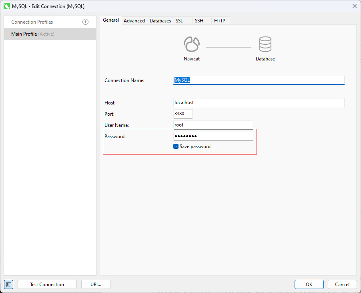The width and height of the screenshot is (361, 293).
Task: Uncheck the Save password checkbox
Action: (x=176, y=146)
